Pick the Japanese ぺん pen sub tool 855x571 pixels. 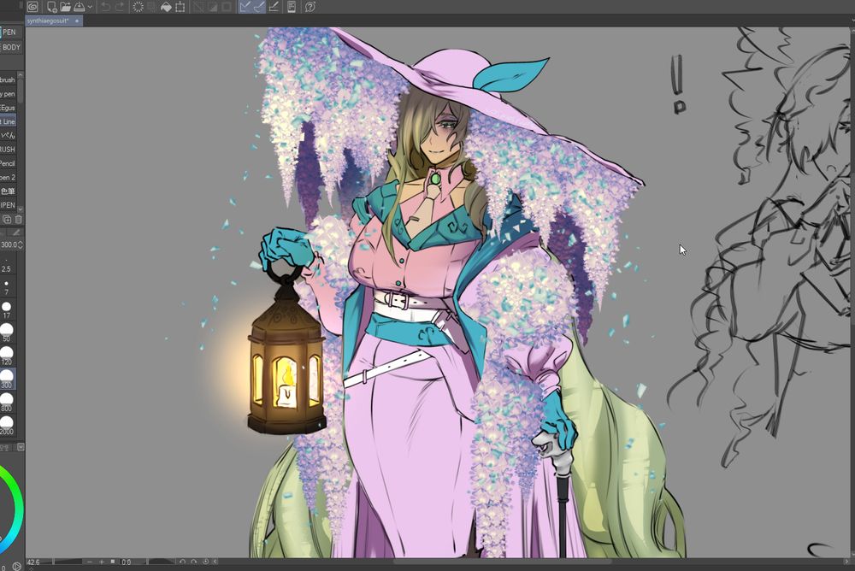point(8,135)
